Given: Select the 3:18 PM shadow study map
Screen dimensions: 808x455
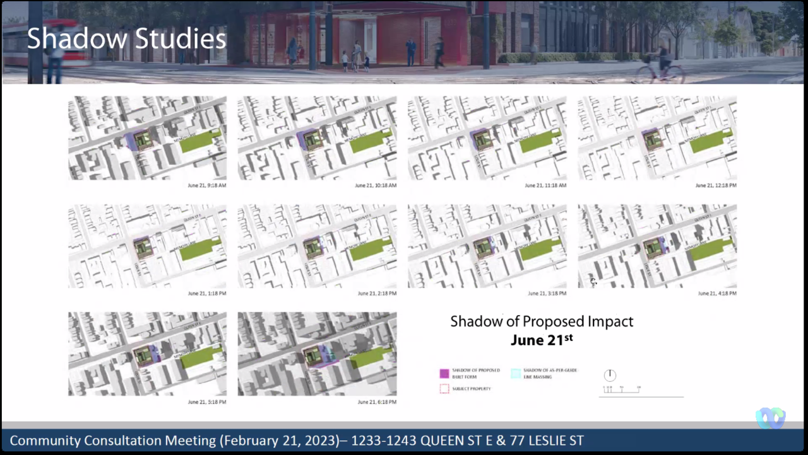Looking at the screenshot, I should pyautogui.click(x=487, y=246).
